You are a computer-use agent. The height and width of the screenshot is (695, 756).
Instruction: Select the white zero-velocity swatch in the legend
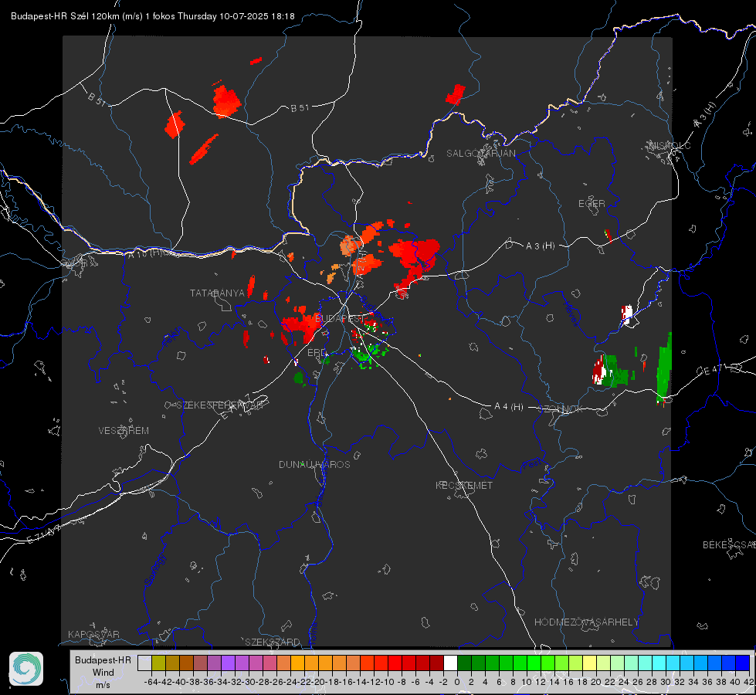click(x=450, y=663)
